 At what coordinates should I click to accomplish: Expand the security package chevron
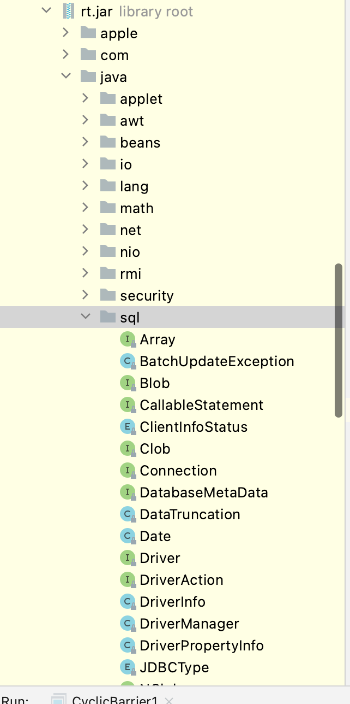(x=86, y=296)
